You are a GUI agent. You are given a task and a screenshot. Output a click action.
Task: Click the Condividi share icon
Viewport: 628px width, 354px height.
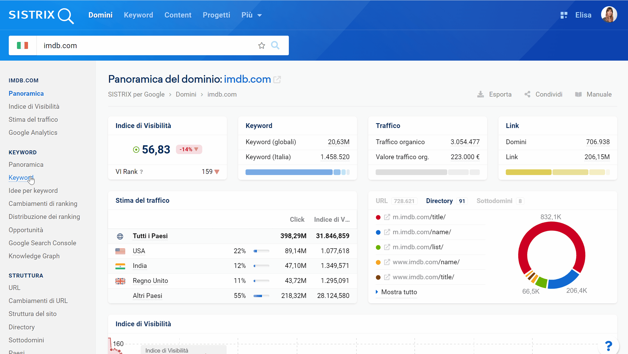pos(527,94)
